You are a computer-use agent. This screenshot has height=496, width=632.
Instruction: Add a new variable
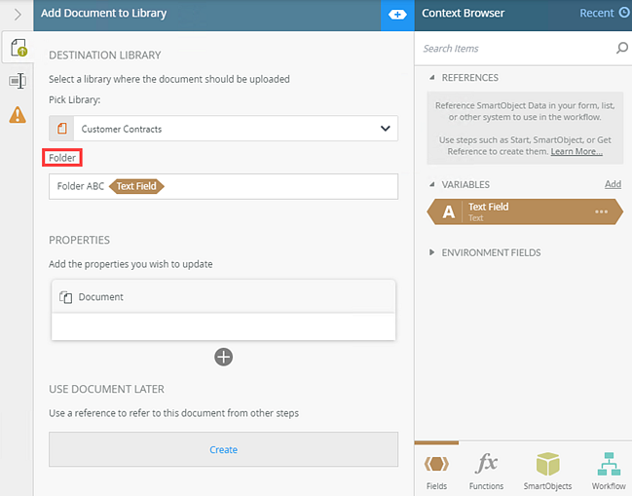click(x=613, y=184)
